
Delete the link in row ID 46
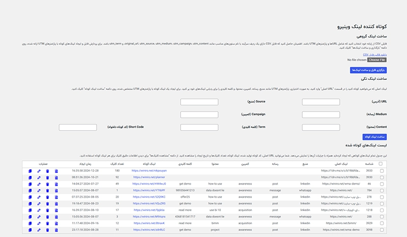[47, 184]
